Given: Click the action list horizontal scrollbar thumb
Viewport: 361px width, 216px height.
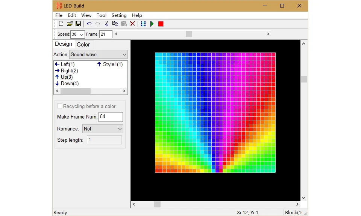Looking at the screenshot, I should pyautogui.click(x=76, y=91).
